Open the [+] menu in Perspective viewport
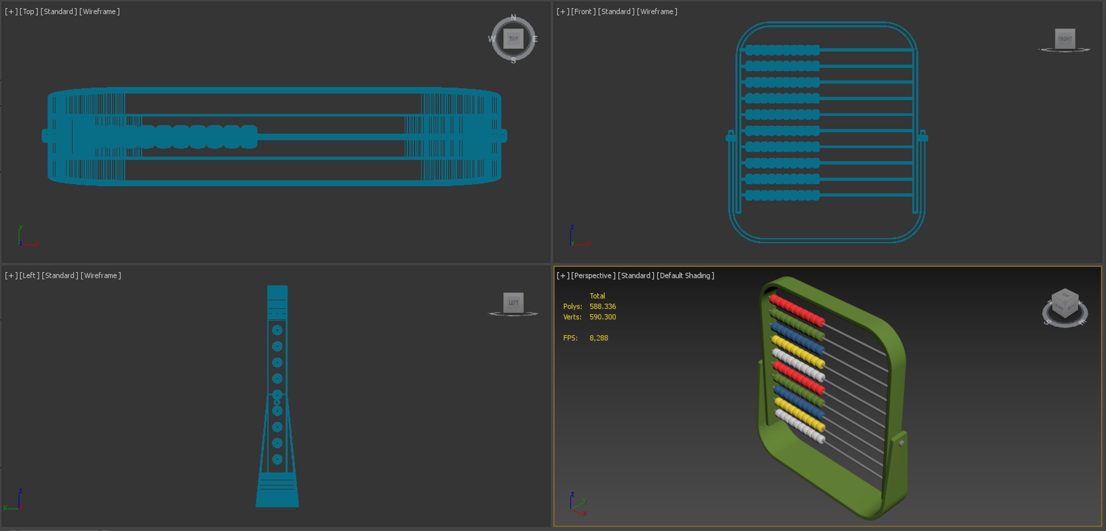 [x=563, y=276]
